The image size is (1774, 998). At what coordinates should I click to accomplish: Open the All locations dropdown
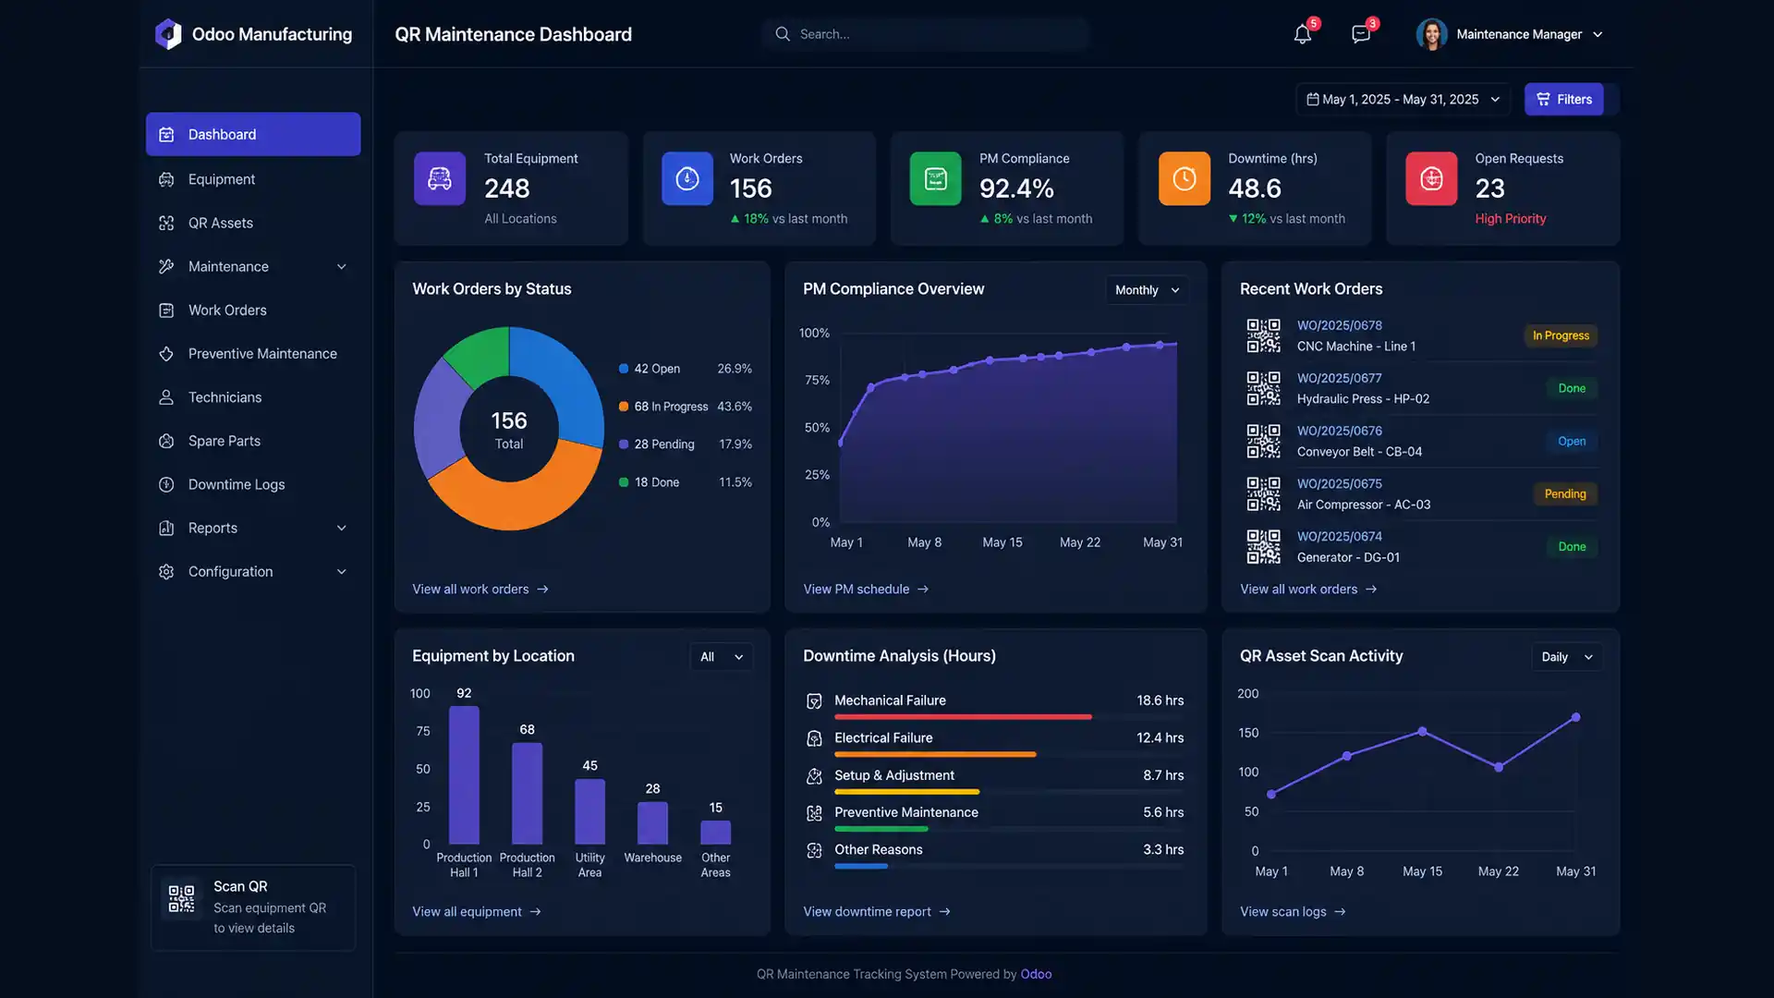[721, 657]
